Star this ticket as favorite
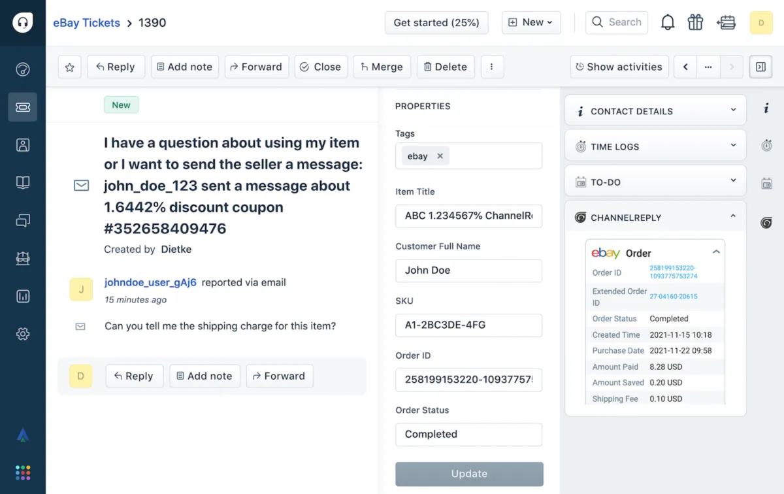784x494 pixels. click(70, 67)
